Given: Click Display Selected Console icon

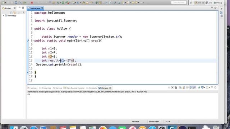Looking at the screenshot, I should click(x=202, y=87).
